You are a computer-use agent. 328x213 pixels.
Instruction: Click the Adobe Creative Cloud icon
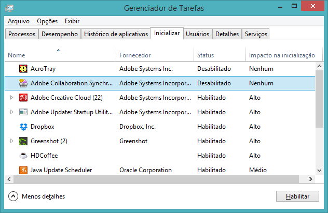tap(23, 98)
